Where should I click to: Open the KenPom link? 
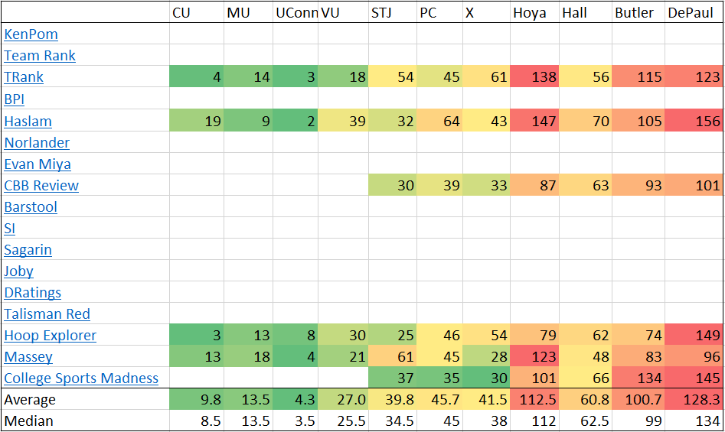tap(31, 34)
